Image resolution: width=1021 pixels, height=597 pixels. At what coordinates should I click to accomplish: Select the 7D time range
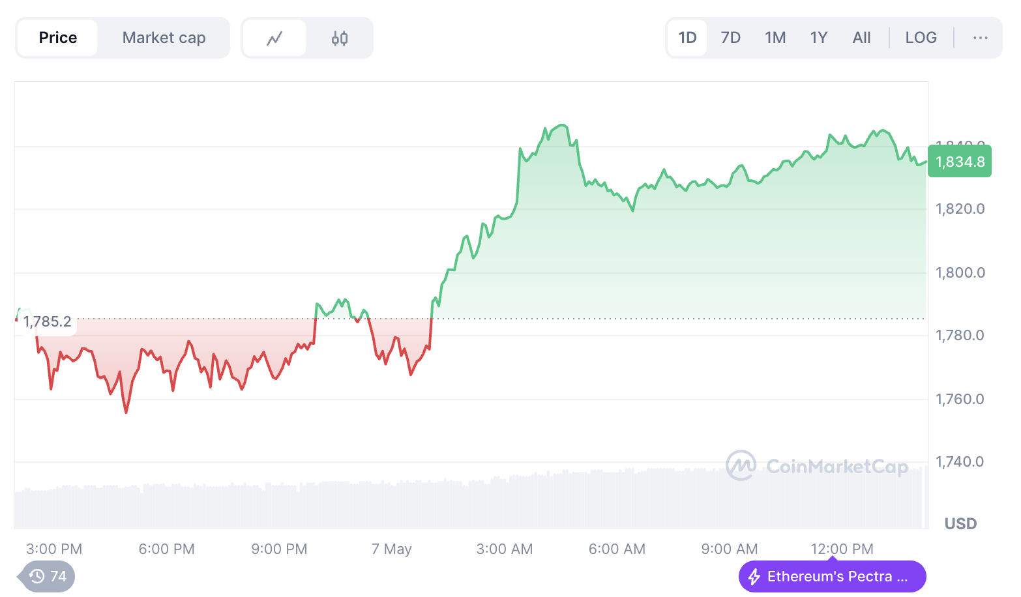coord(730,38)
